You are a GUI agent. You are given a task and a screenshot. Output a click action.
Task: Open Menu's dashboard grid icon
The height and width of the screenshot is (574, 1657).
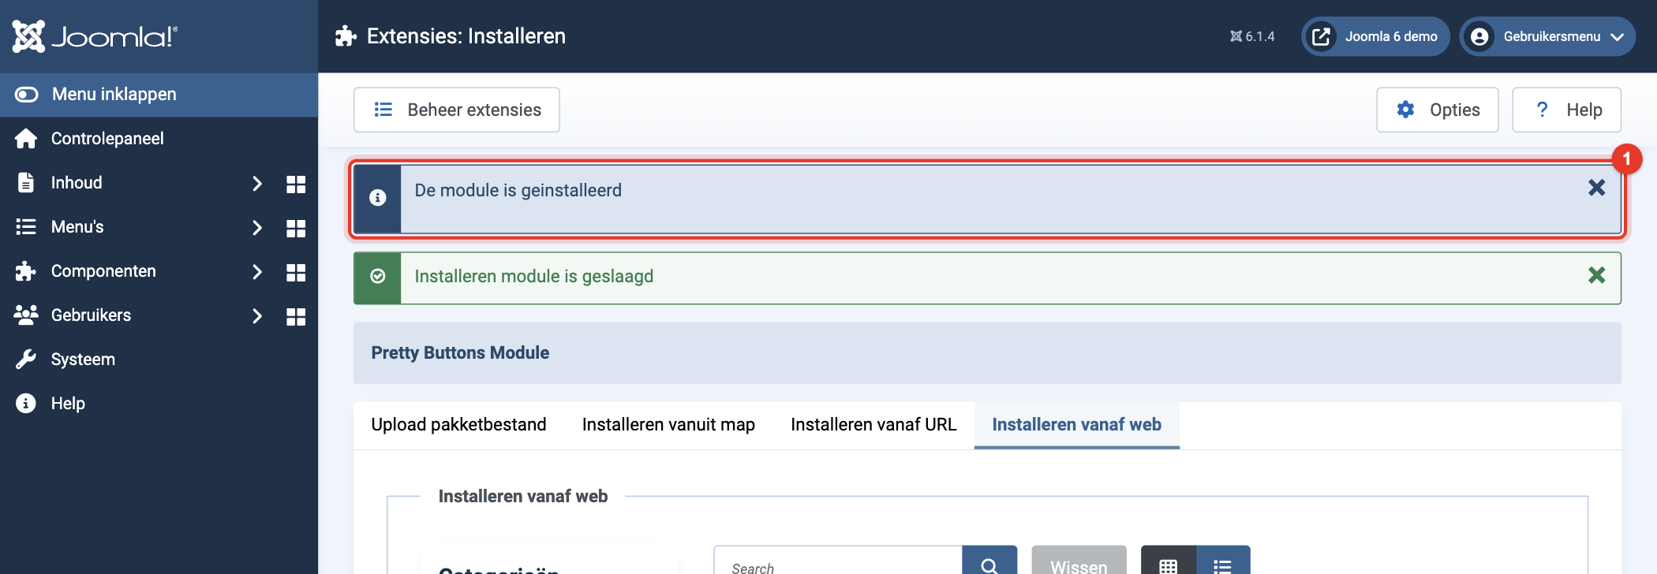296,228
